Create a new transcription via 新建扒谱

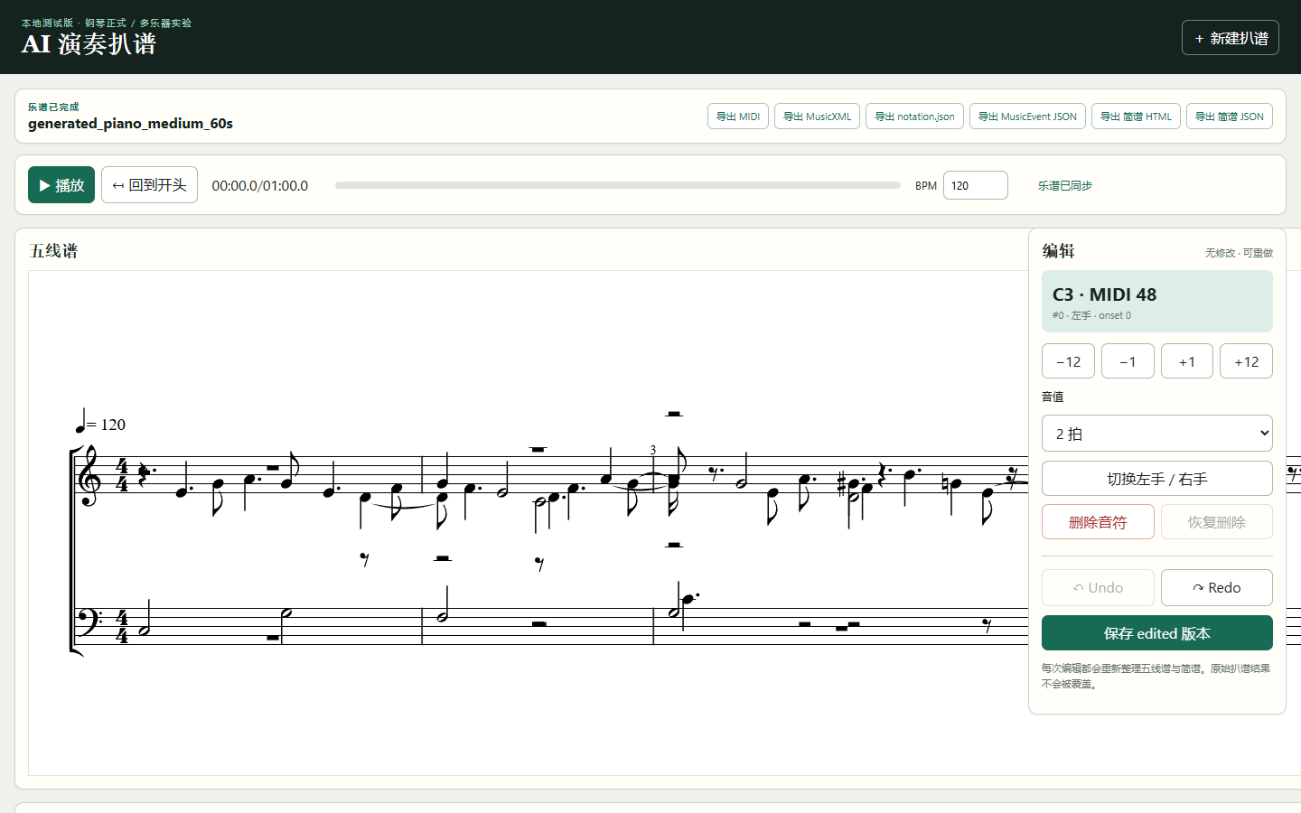[x=1230, y=38]
